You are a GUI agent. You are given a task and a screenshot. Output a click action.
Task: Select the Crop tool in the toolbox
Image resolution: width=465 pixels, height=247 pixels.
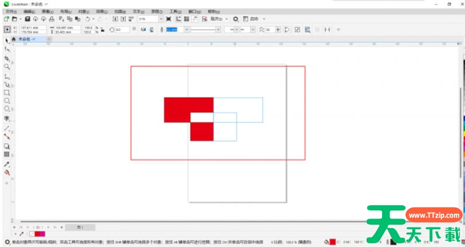click(7, 58)
